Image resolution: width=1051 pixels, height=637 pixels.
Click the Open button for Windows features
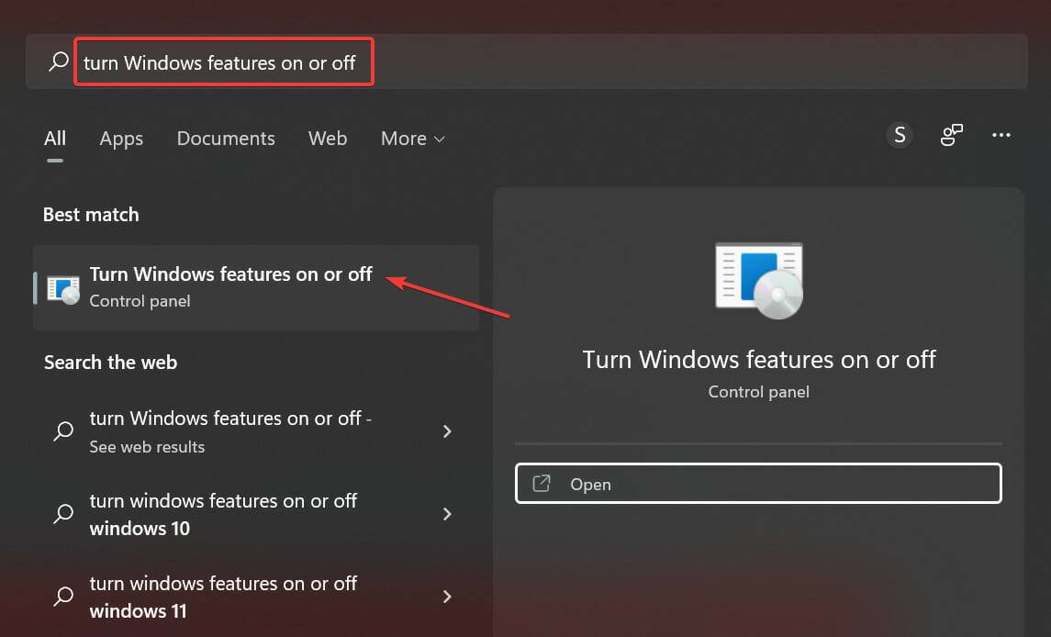pos(758,484)
